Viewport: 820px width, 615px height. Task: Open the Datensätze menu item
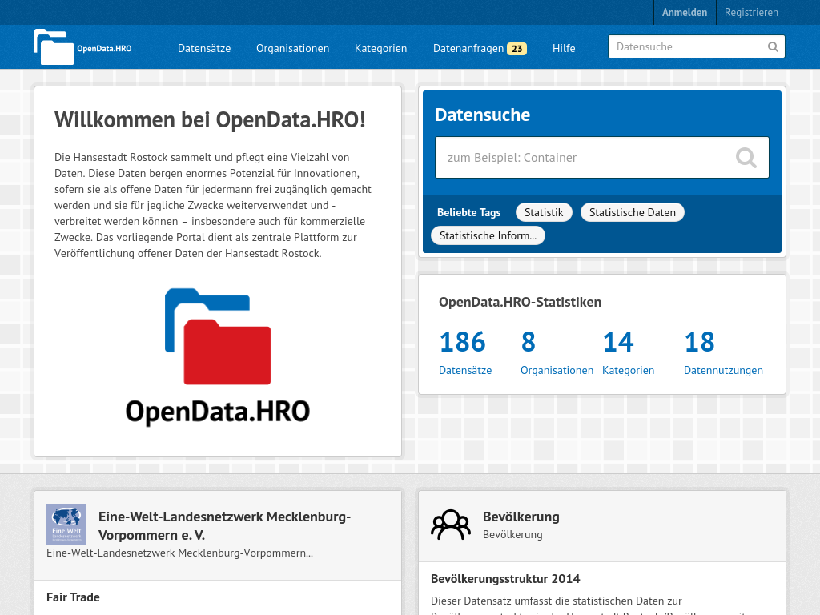(204, 48)
